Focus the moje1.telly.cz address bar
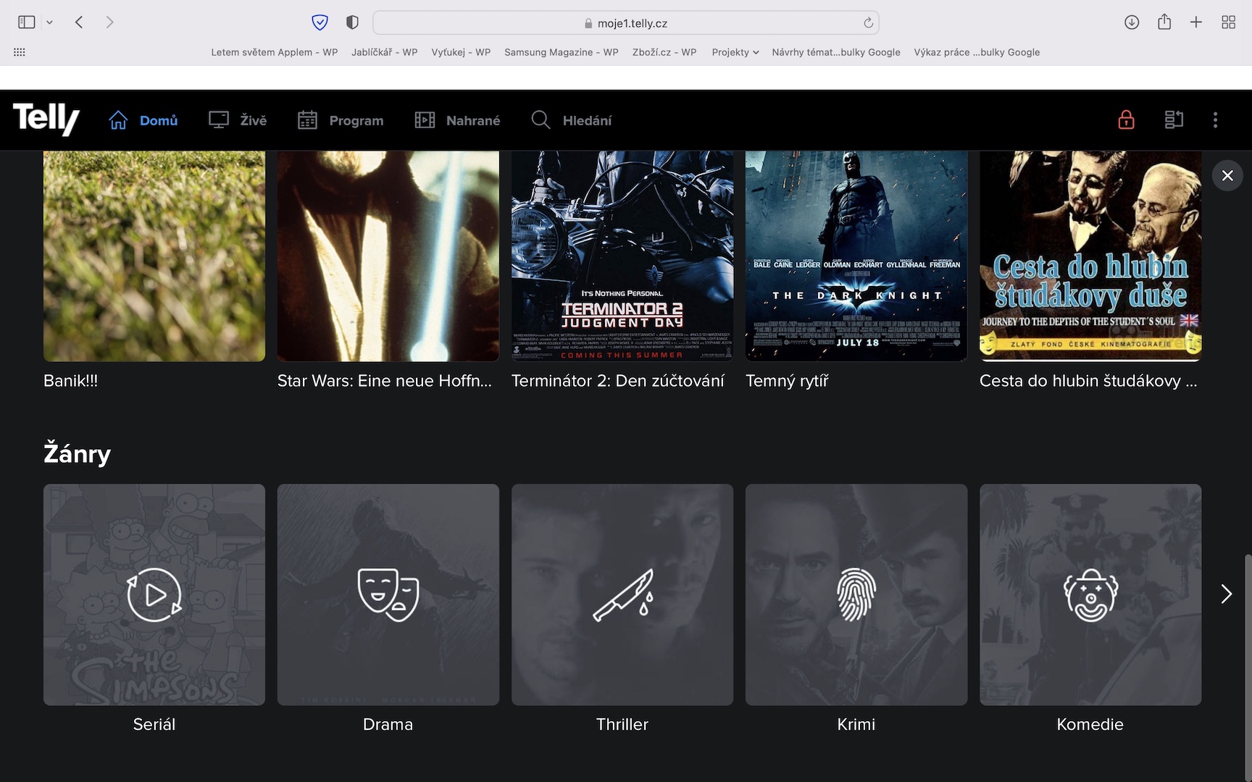 626,22
